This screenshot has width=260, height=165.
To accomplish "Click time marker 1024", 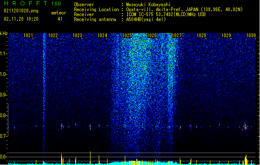I will coord(103,35).
